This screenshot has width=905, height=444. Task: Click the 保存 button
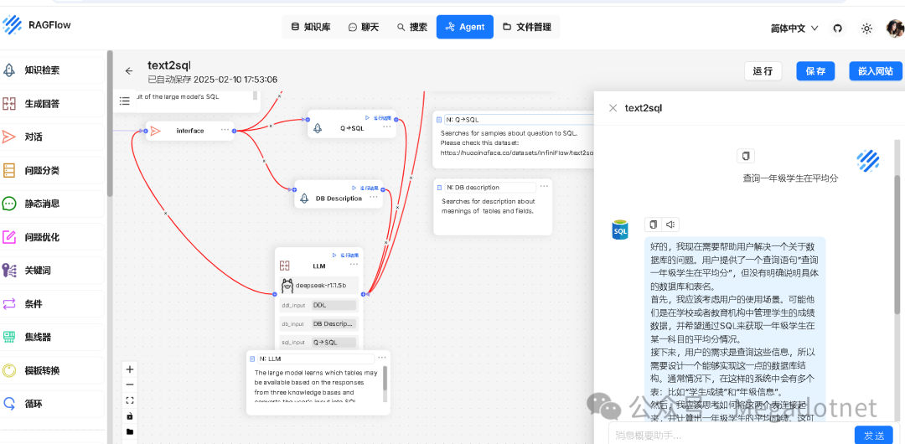pos(815,71)
